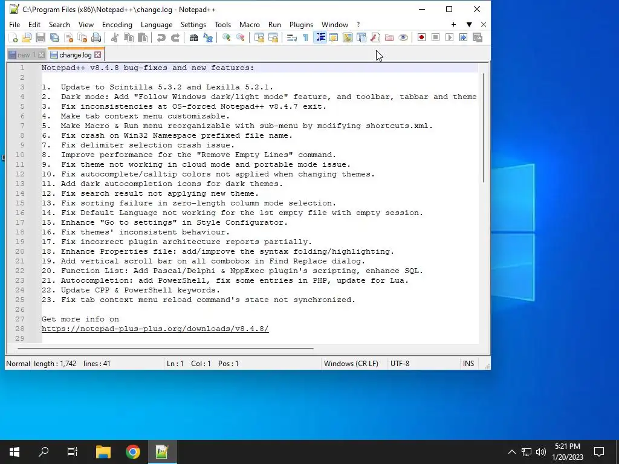The width and height of the screenshot is (619, 464).
Task: Open Find with the binoculars icon
Action: (193, 37)
